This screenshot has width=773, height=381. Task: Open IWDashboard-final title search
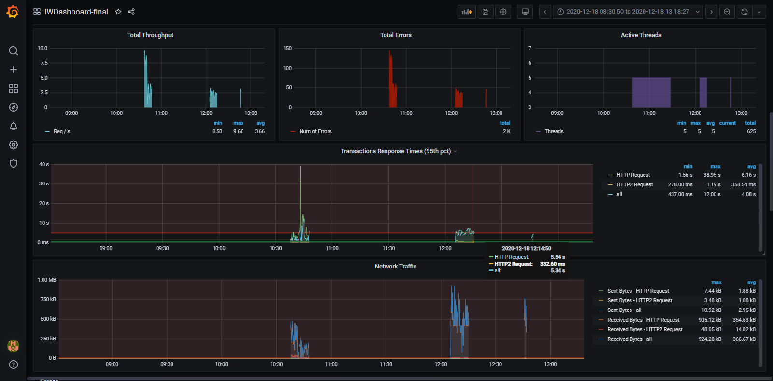[76, 12]
